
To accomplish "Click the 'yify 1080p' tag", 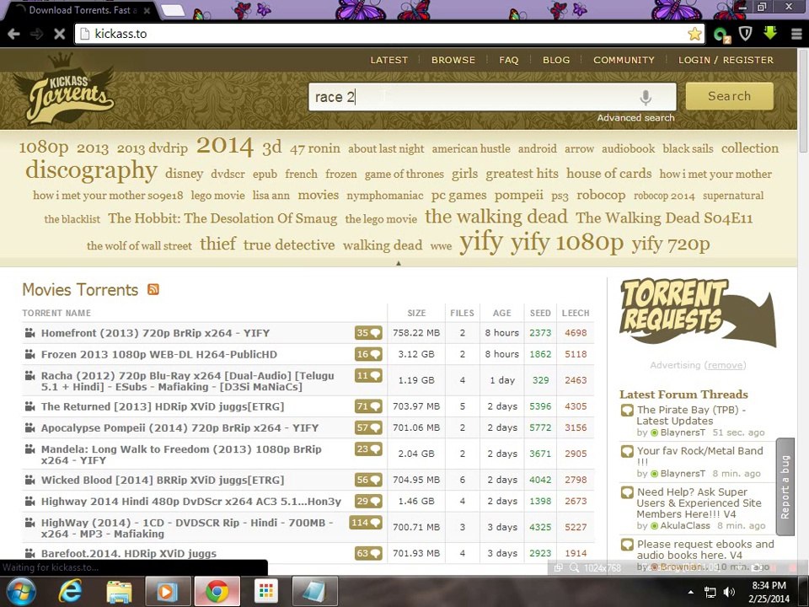I will [566, 243].
